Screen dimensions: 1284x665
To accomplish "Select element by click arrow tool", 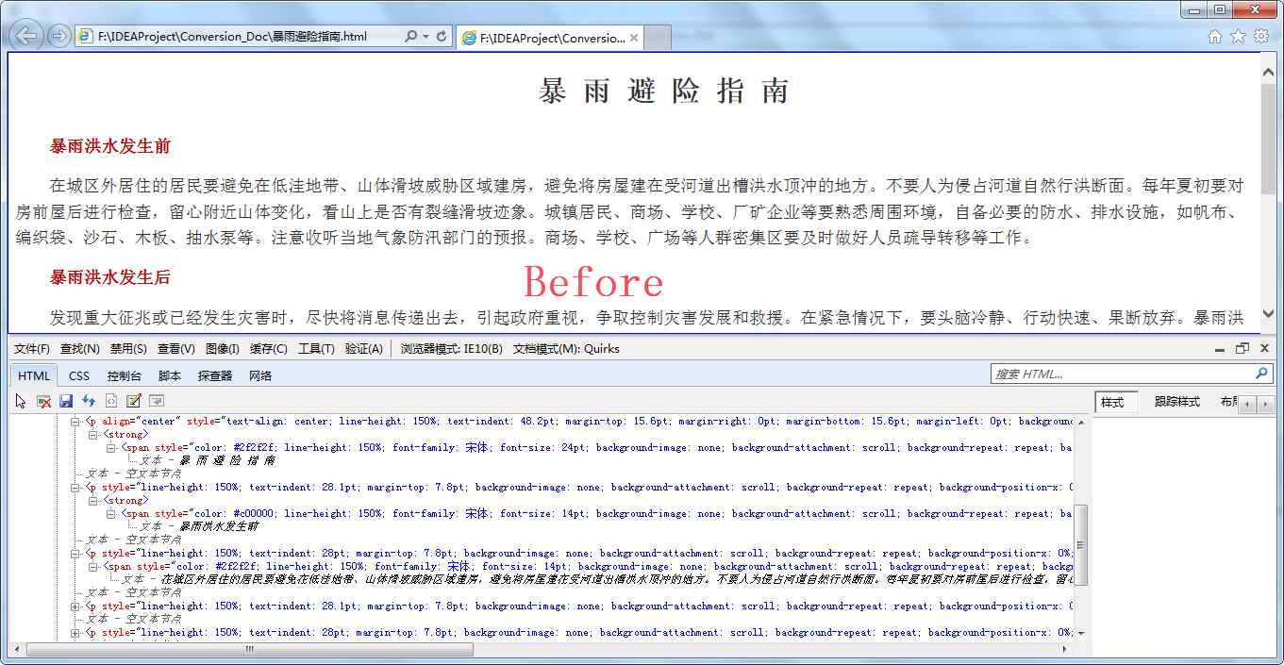I will (x=21, y=401).
